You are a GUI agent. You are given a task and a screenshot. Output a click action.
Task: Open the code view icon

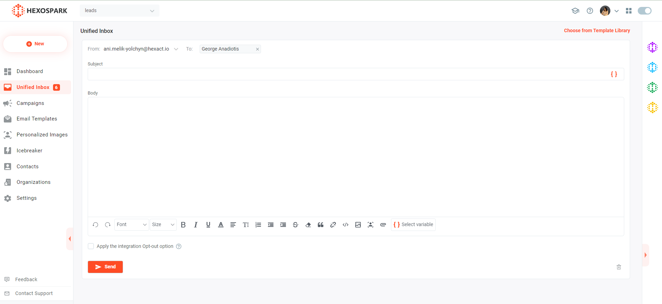346,225
